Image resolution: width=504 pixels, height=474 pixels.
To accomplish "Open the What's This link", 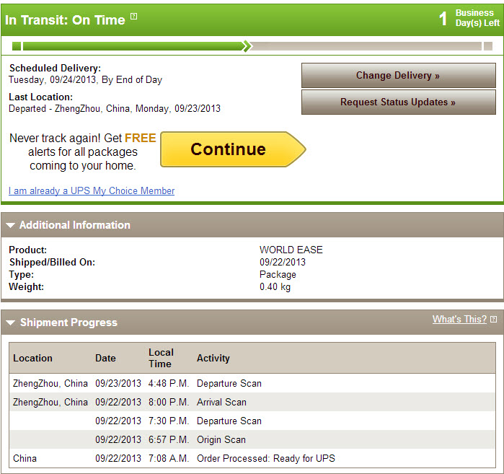I will pyautogui.click(x=459, y=320).
